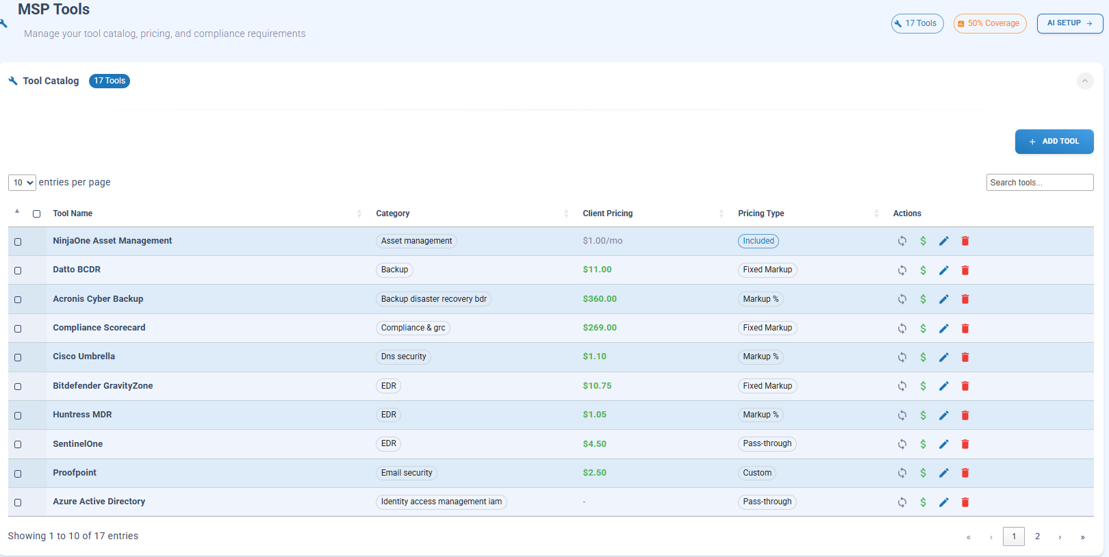This screenshot has height=557, width=1109.
Task: Check the NinjaOne Asset Management row checkbox
Action: (x=18, y=242)
